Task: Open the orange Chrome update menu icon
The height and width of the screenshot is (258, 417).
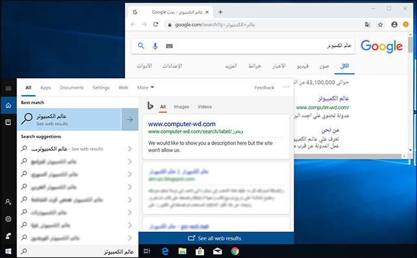Action: (405, 25)
